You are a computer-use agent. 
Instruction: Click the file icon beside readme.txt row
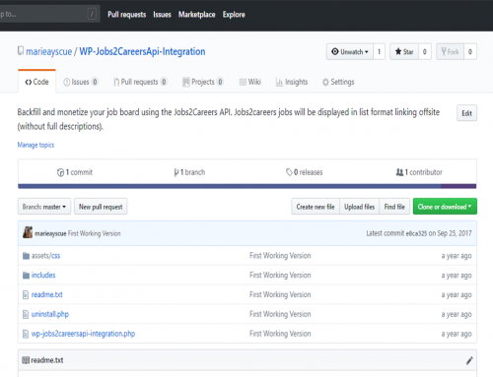26,295
